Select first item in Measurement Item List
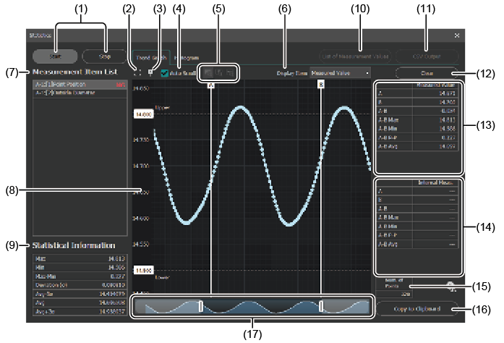This screenshot has height=343, width=504. 76,85
